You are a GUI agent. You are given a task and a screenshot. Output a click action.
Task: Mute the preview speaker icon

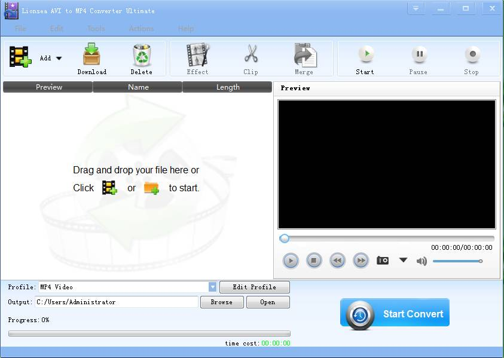421,261
